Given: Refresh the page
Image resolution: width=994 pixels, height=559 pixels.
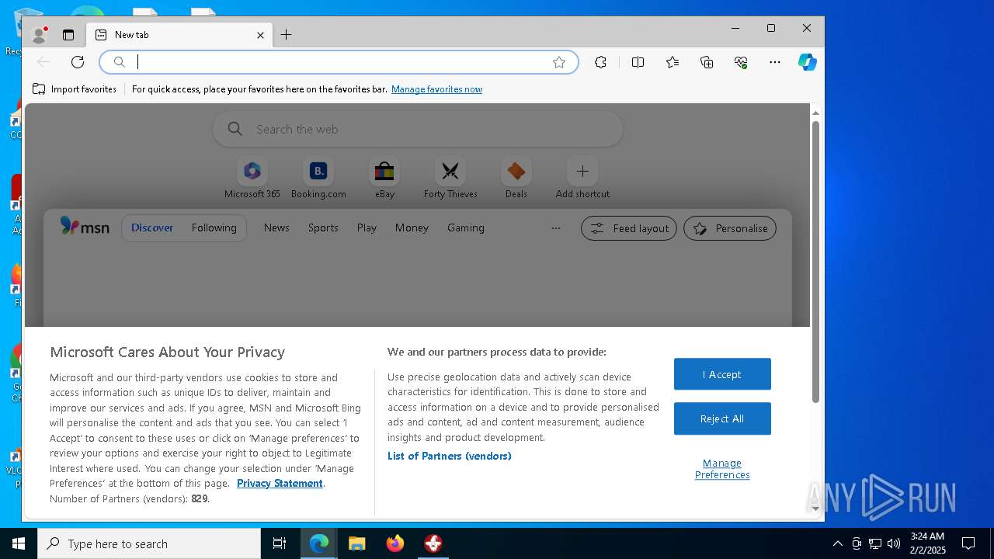Looking at the screenshot, I should 78,62.
